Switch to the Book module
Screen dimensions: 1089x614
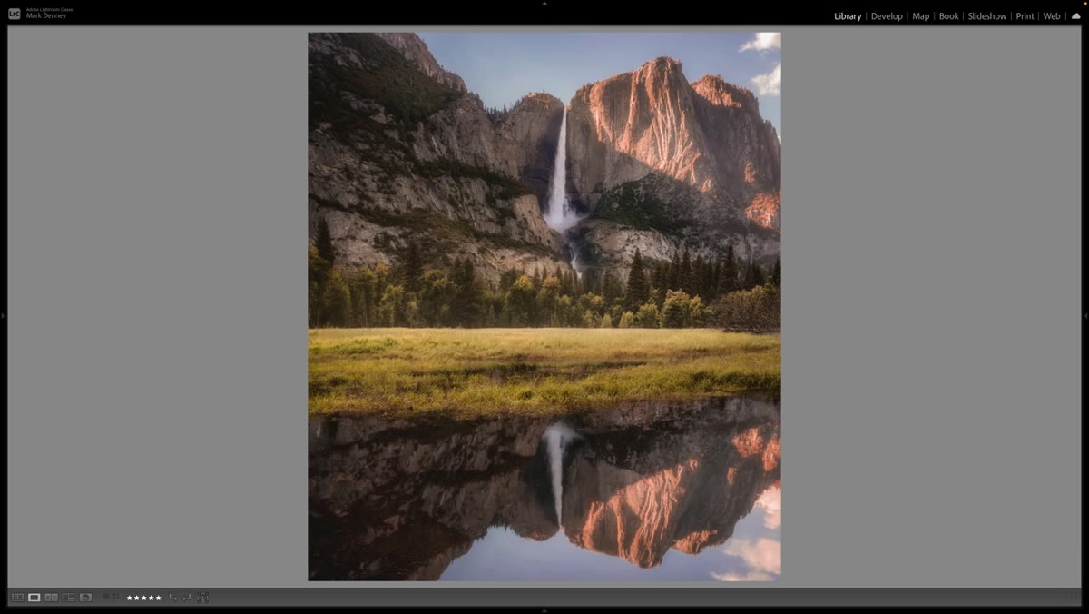[948, 16]
